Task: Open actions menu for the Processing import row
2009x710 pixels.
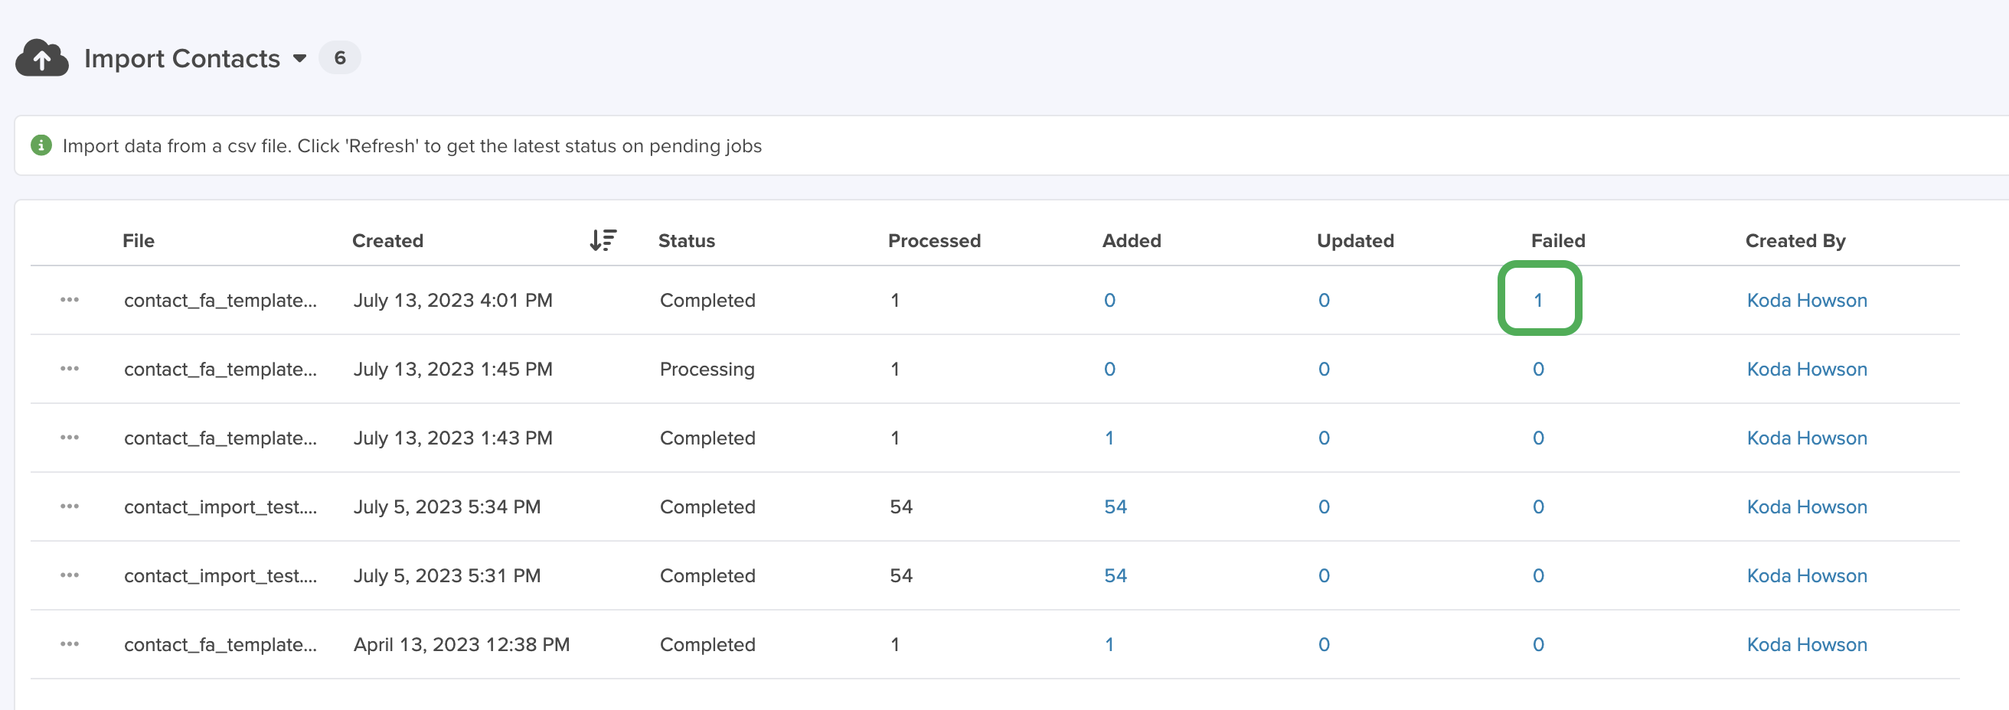Action: tap(70, 369)
